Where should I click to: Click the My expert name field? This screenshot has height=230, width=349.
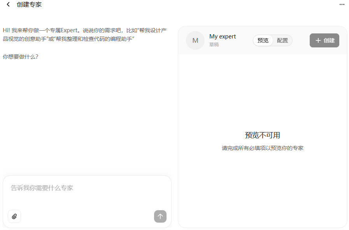click(x=222, y=36)
